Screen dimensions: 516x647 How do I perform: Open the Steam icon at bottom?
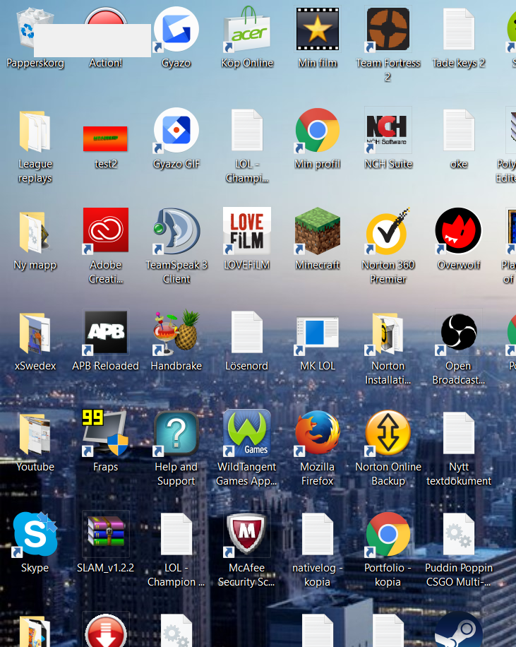pyautogui.click(x=459, y=631)
